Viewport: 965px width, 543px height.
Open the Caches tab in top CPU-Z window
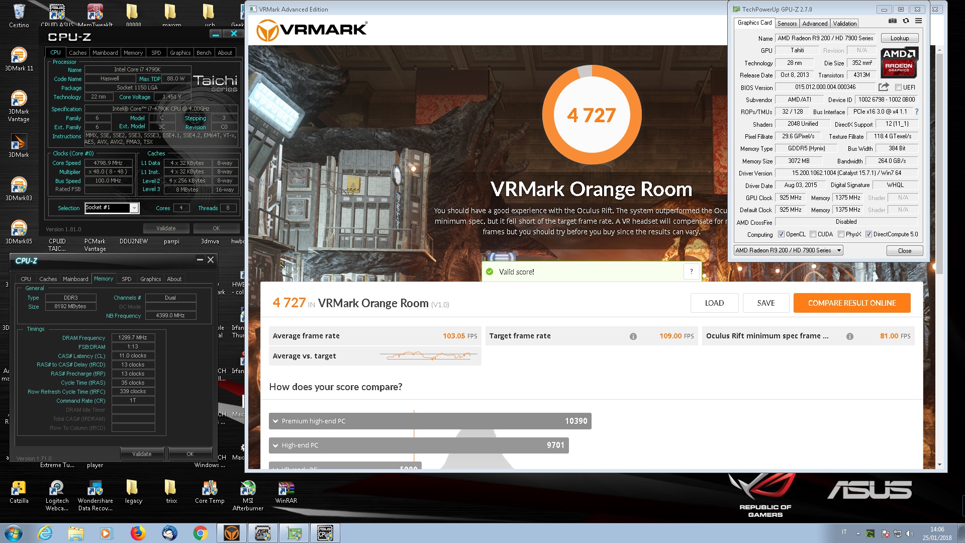point(78,53)
